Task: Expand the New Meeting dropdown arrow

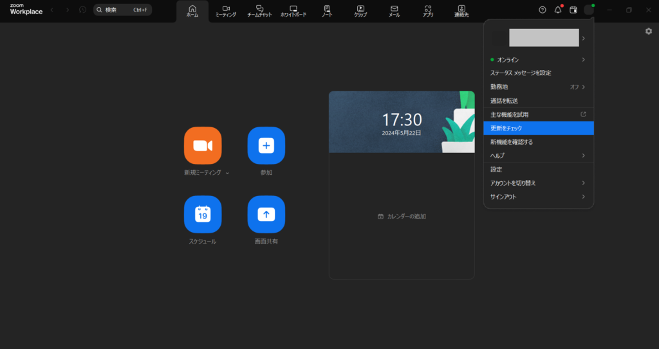Action: [x=227, y=173]
